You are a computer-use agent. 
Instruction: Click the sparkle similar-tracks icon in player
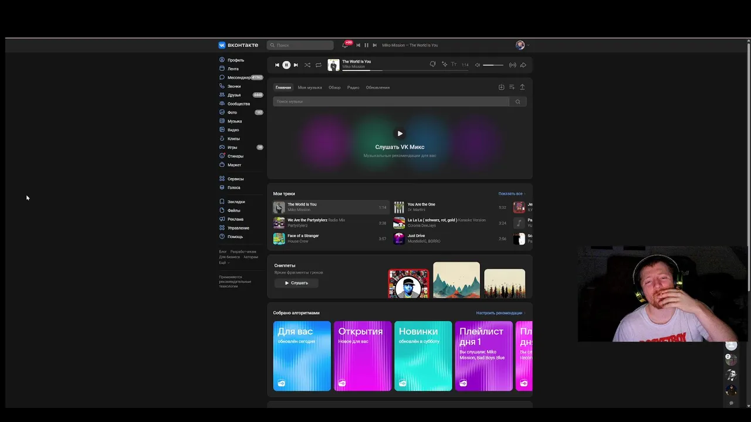[x=444, y=64]
